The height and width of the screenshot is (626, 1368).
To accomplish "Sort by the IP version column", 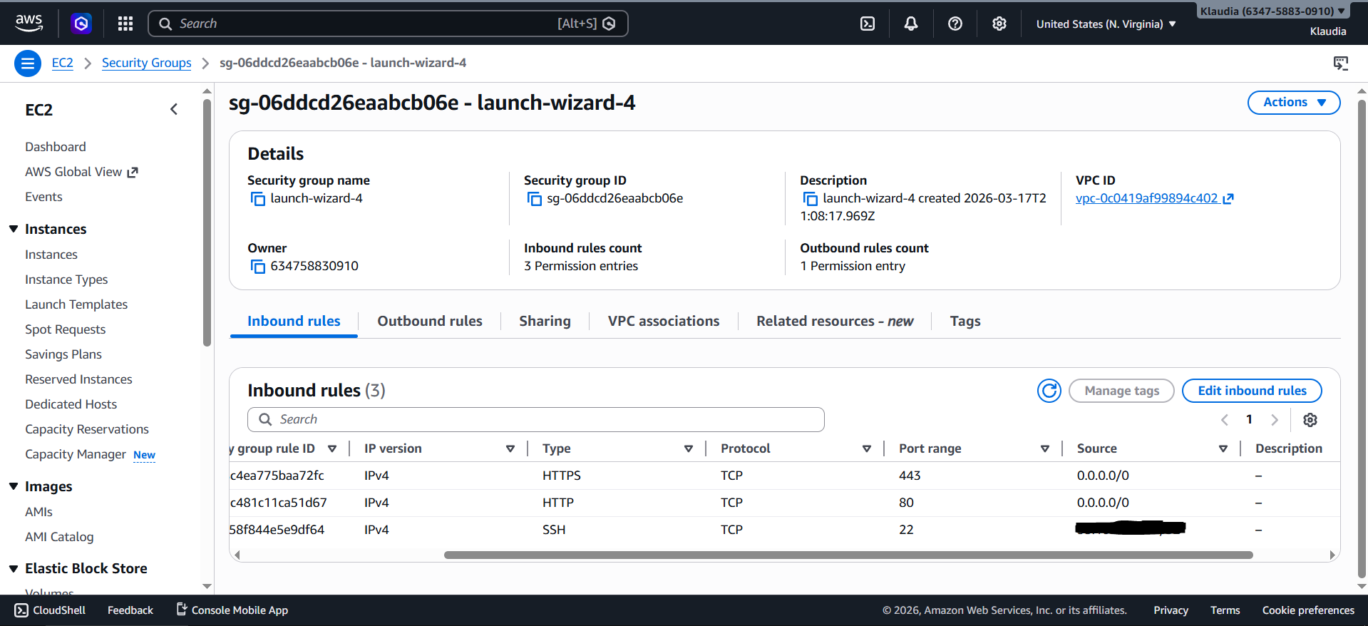I will point(510,448).
